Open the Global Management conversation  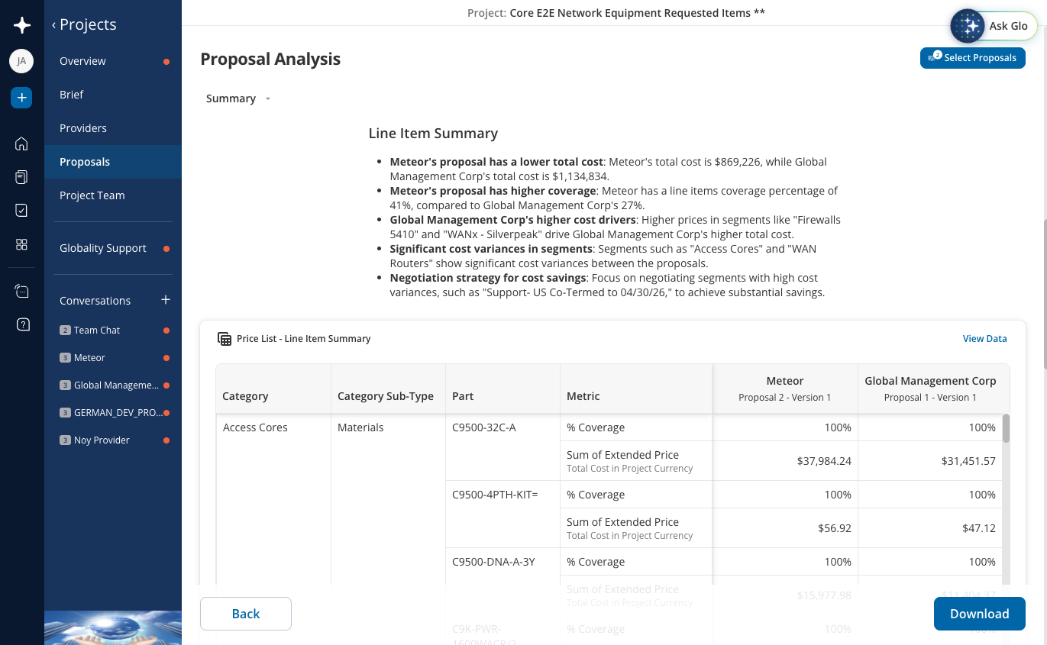tap(113, 385)
